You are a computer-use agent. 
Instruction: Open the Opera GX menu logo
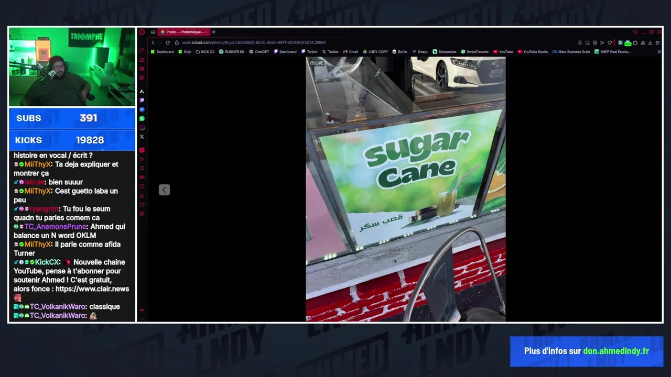[142, 32]
